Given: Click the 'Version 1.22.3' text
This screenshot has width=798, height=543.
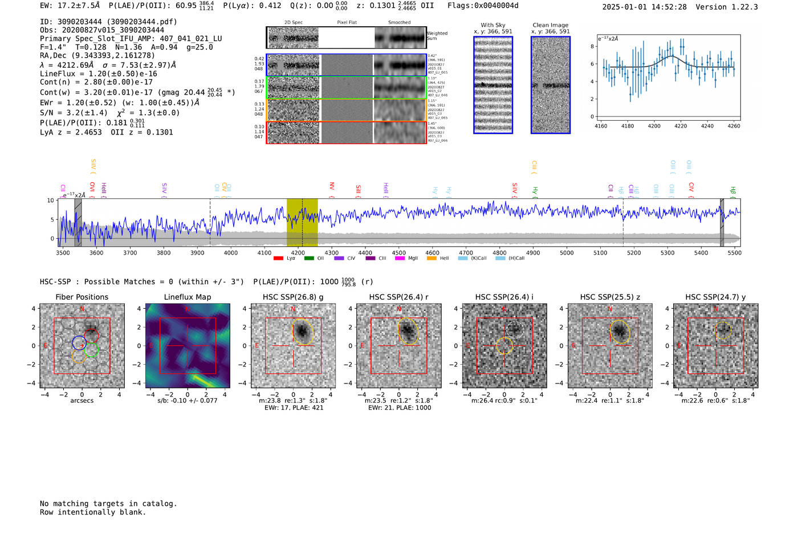Looking at the screenshot, I should click(727, 7).
